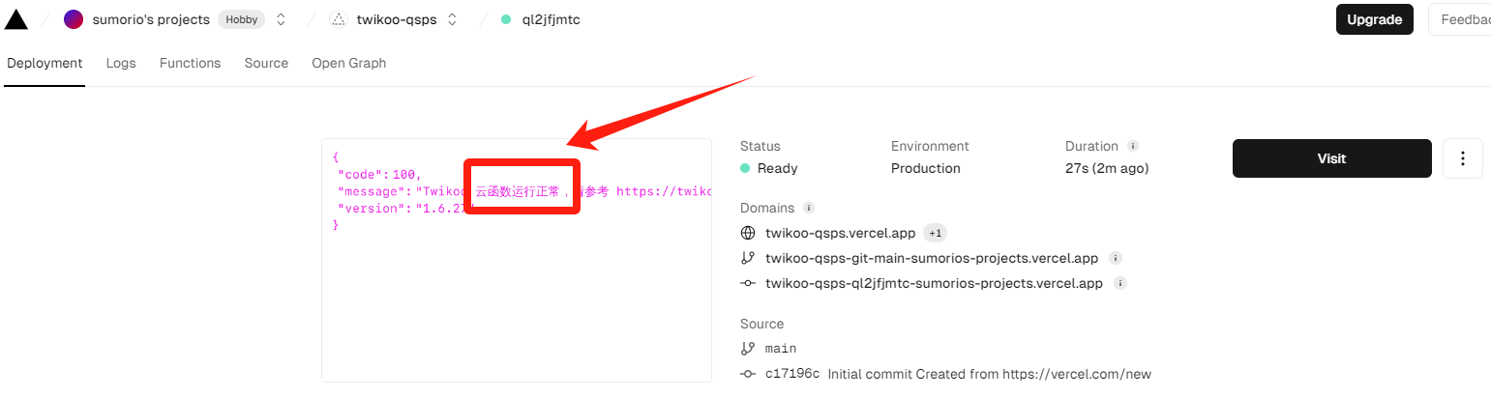Switch to the Functions tab
Screen dimensions: 1491x397
[191, 63]
